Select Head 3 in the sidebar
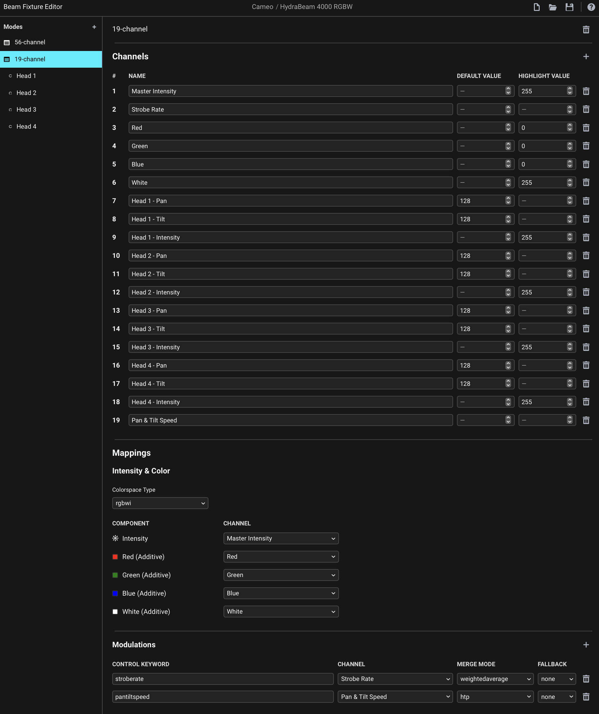599x714 pixels. coord(26,109)
